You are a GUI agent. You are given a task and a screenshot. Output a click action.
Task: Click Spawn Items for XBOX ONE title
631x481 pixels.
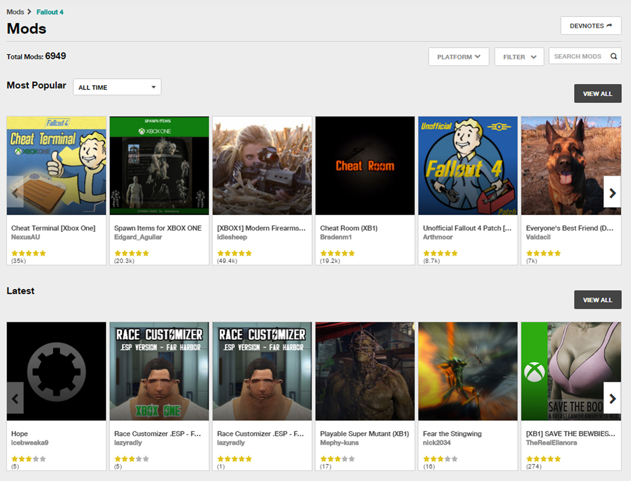(x=158, y=228)
